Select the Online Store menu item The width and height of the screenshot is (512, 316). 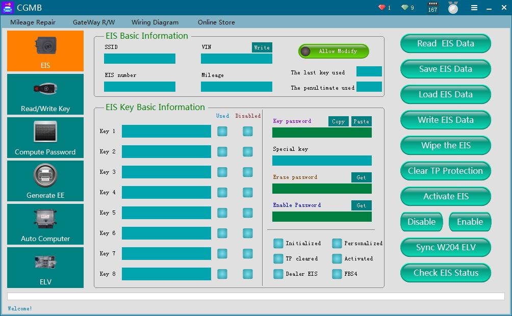tap(216, 22)
